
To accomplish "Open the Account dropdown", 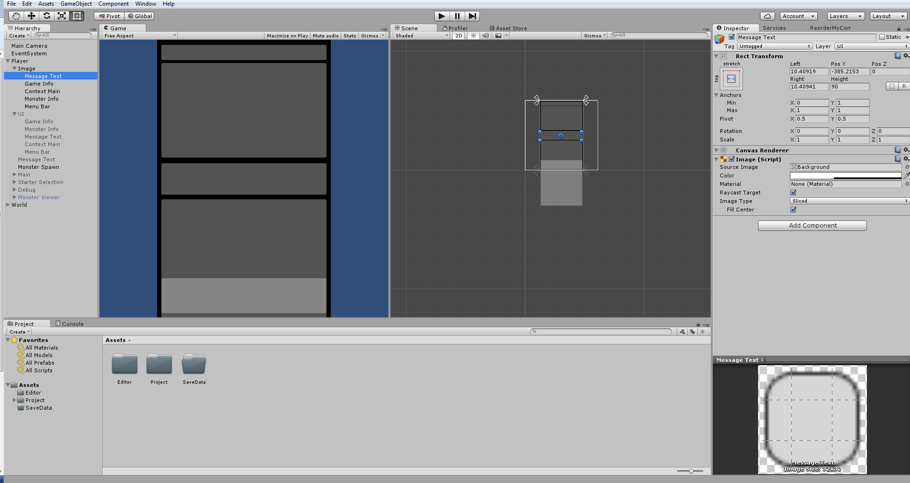I will [x=799, y=16].
